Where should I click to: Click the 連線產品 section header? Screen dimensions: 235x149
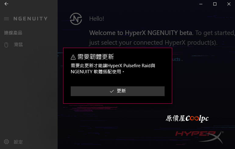[13, 33]
